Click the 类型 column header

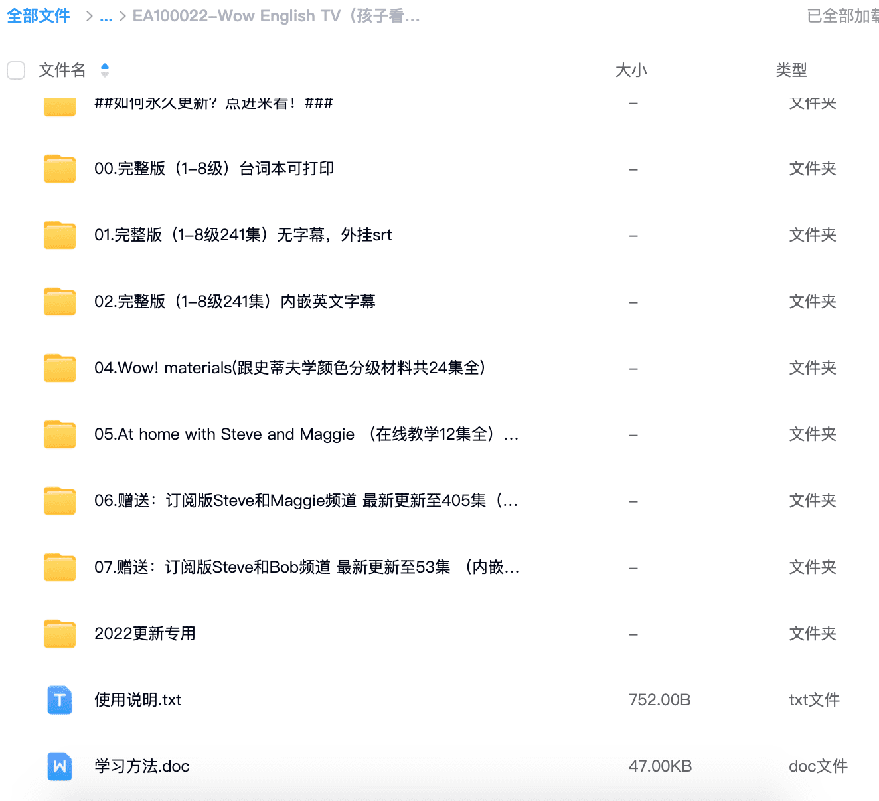(791, 70)
